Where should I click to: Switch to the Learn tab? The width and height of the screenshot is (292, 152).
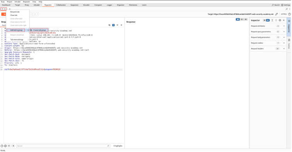(x=144, y=5)
